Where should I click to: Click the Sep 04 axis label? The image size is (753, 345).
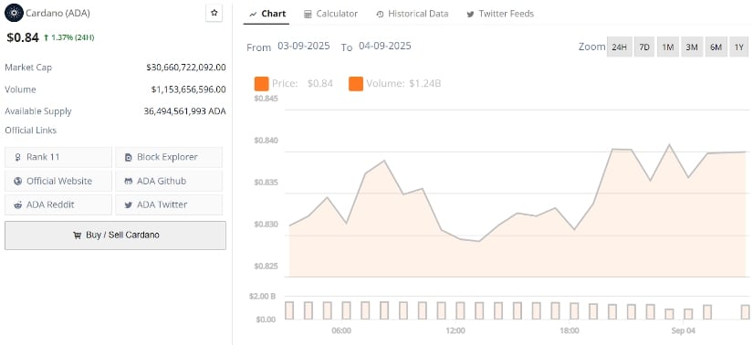click(x=684, y=331)
